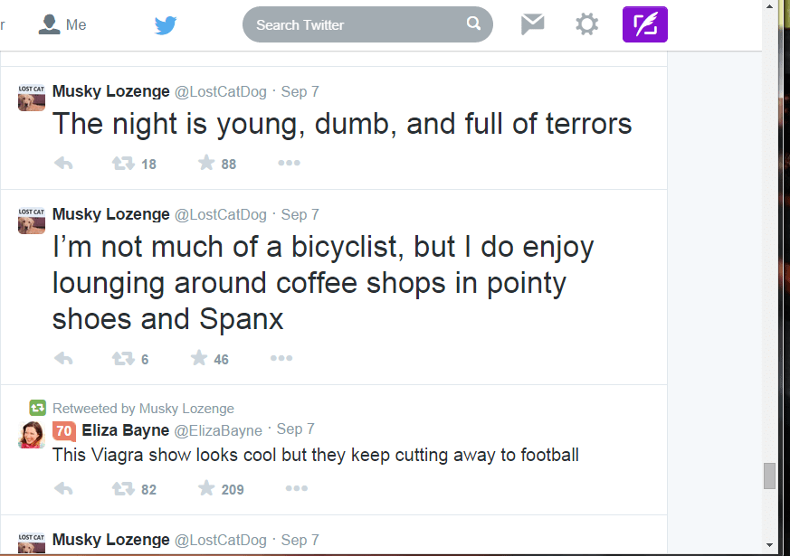
Task: Open the Me profile tab
Action: pyautogui.click(x=62, y=25)
